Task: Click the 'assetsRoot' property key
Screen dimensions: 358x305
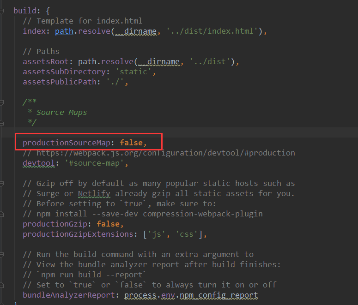Action: (46, 61)
